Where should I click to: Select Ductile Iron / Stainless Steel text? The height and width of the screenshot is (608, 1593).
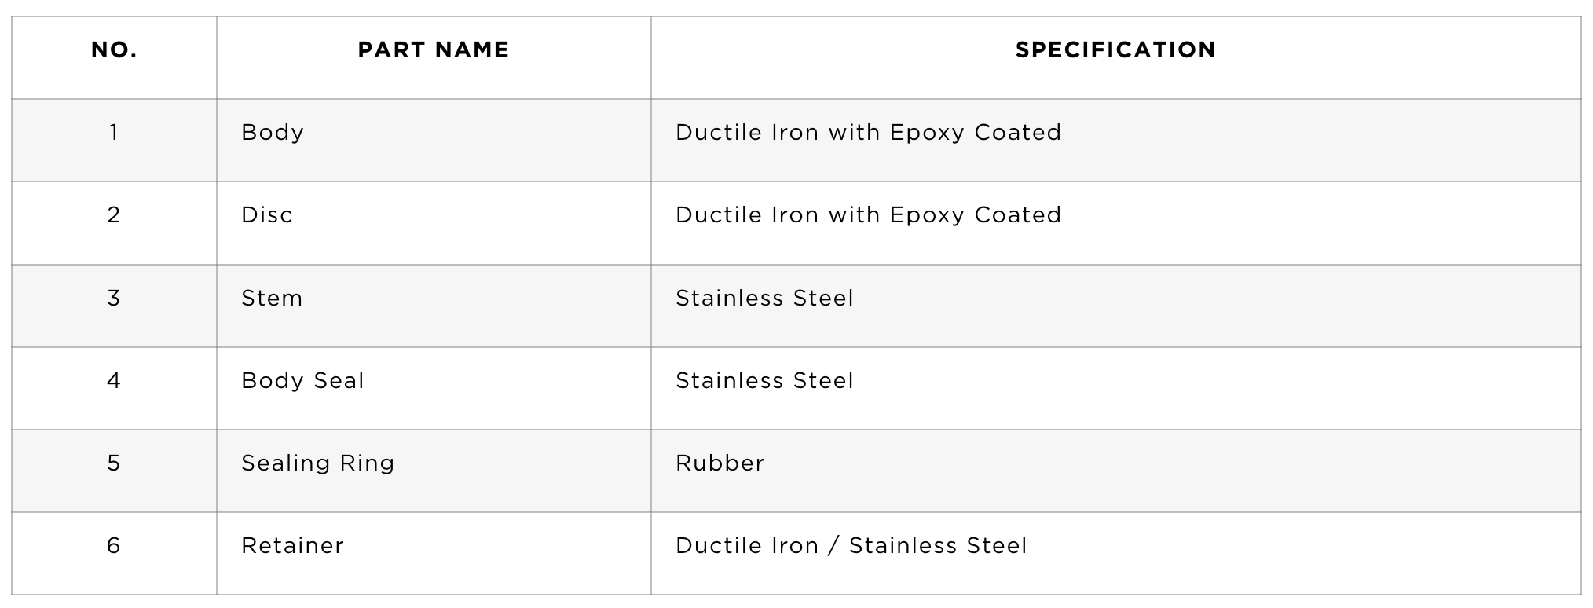[851, 546]
